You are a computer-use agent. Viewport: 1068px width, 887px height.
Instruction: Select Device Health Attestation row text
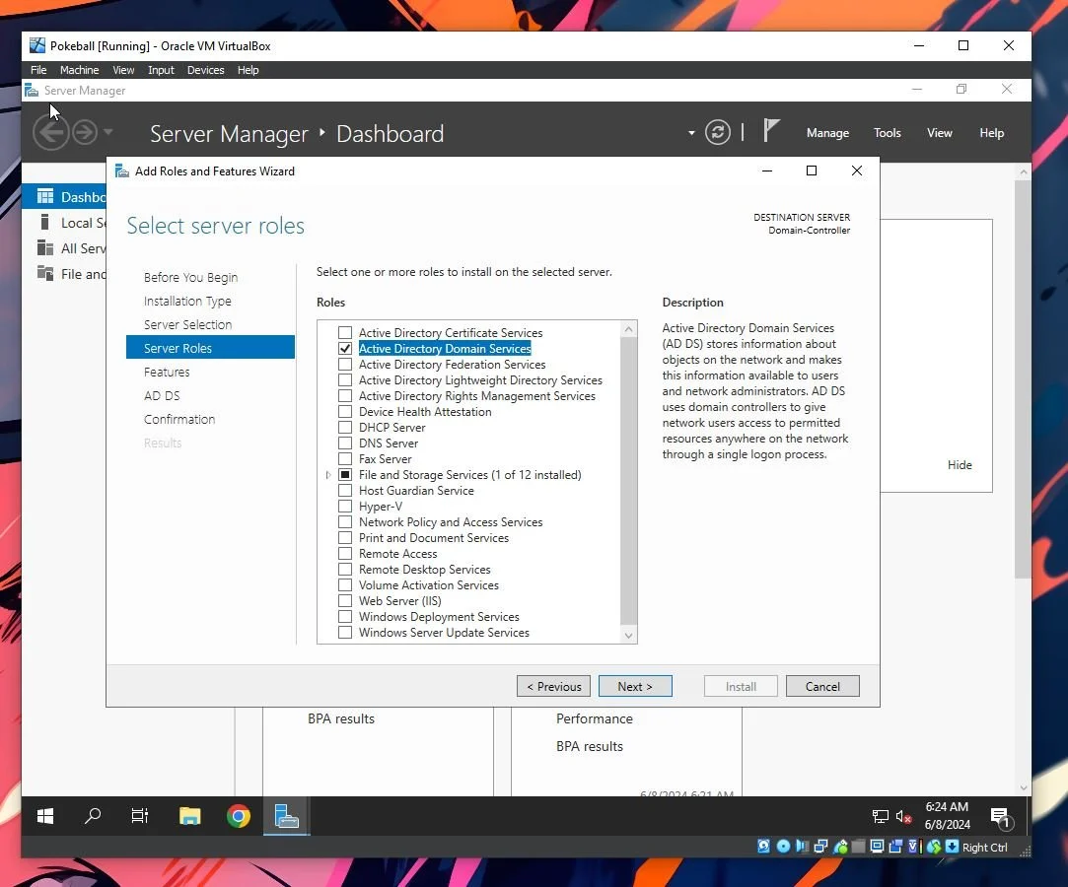[424, 412]
